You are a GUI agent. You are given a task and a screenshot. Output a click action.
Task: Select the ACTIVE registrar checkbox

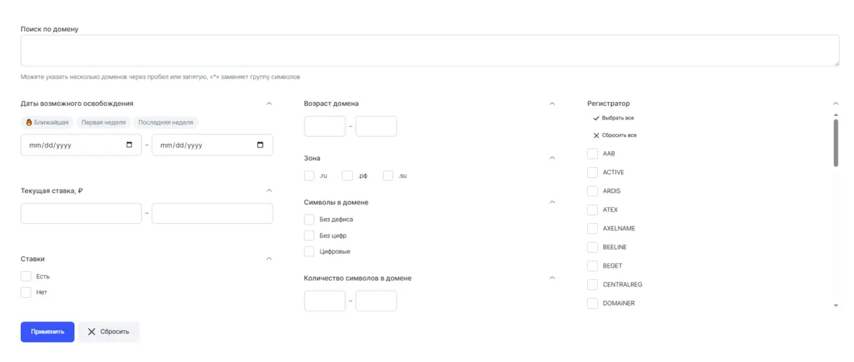[x=593, y=172]
